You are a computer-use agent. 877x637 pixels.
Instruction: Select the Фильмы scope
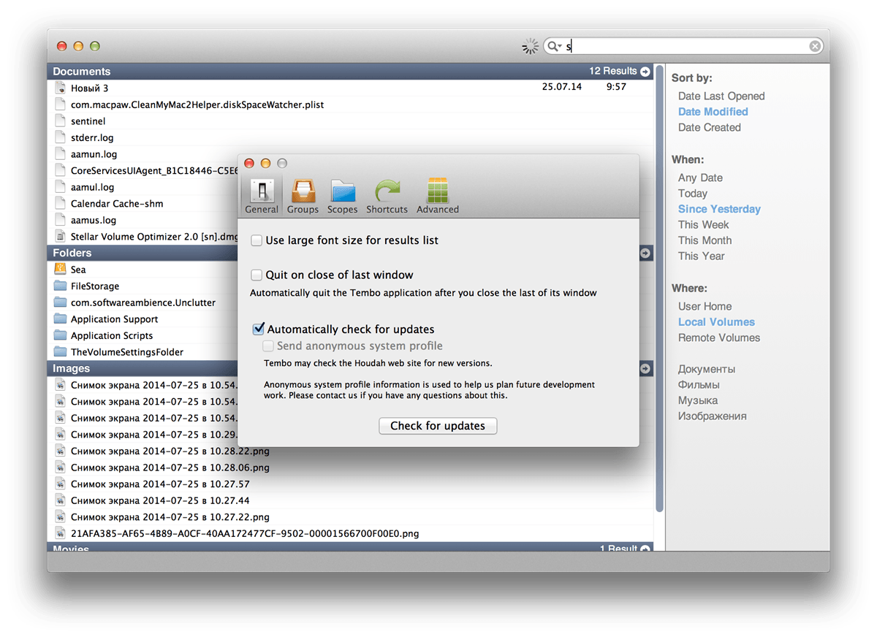(699, 385)
